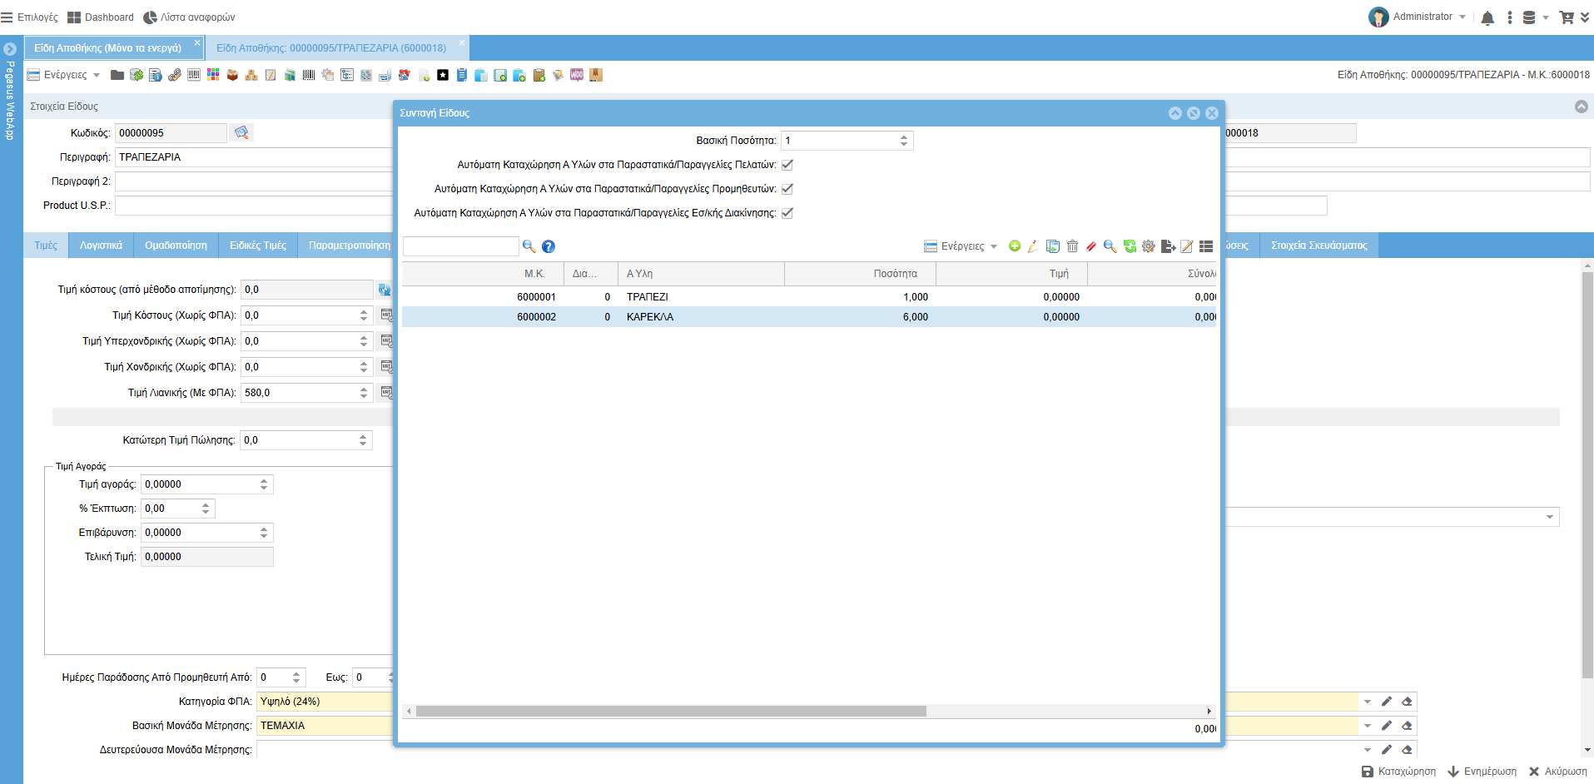Viewport: 1594px width, 784px height.
Task: Open the Ειδικές Τιμές tab
Action: [x=258, y=246]
